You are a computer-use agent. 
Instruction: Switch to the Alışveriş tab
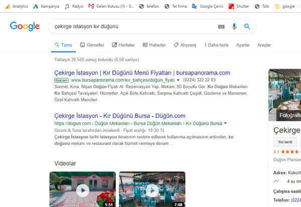pyautogui.click(x=185, y=45)
